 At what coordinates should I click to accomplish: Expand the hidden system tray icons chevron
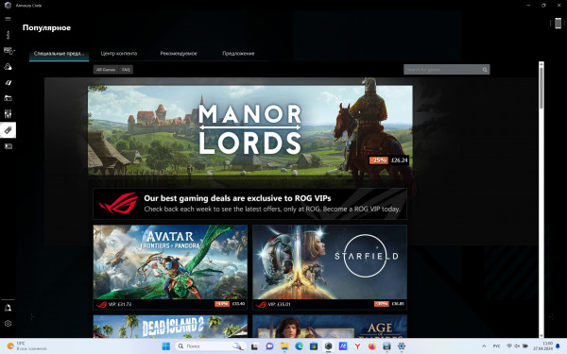[x=484, y=346]
